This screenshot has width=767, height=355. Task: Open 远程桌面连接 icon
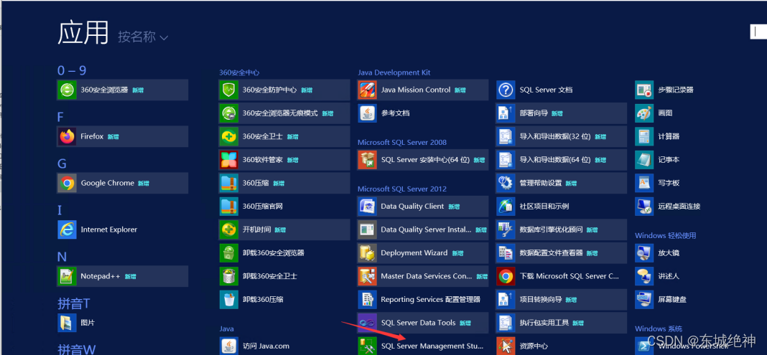(644, 207)
